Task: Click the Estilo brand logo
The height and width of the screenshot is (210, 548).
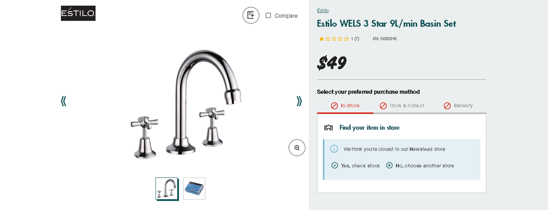Action: pos(78,13)
